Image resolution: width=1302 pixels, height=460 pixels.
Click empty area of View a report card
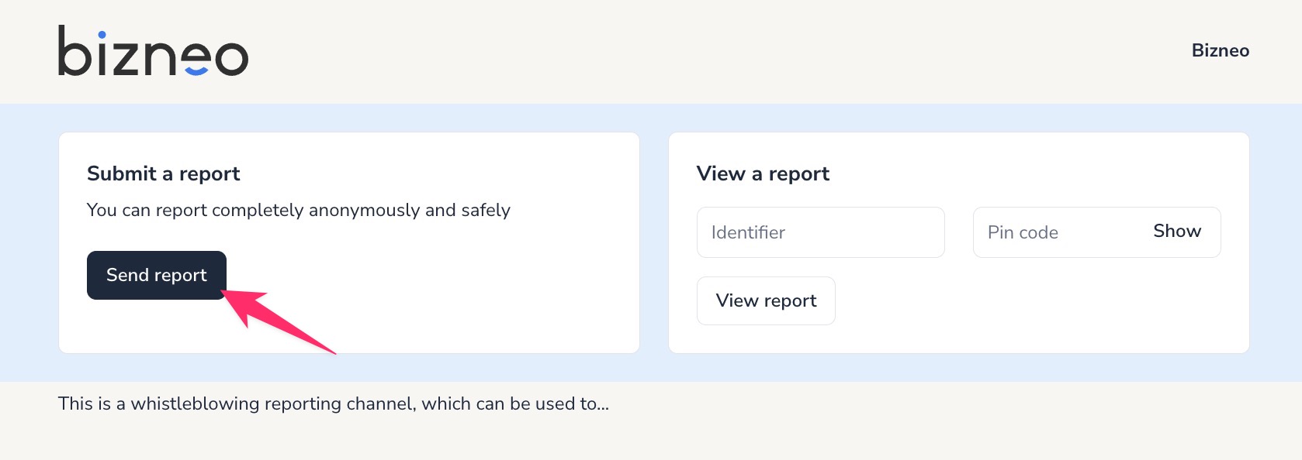(x=1047, y=310)
